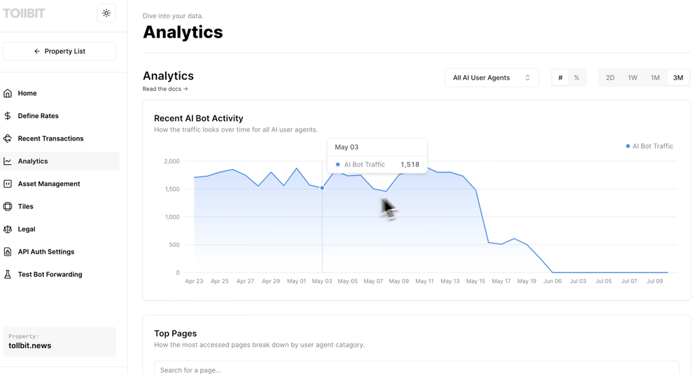Choose the 1M time range
This screenshot has width=700, height=374.
point(655,78)
